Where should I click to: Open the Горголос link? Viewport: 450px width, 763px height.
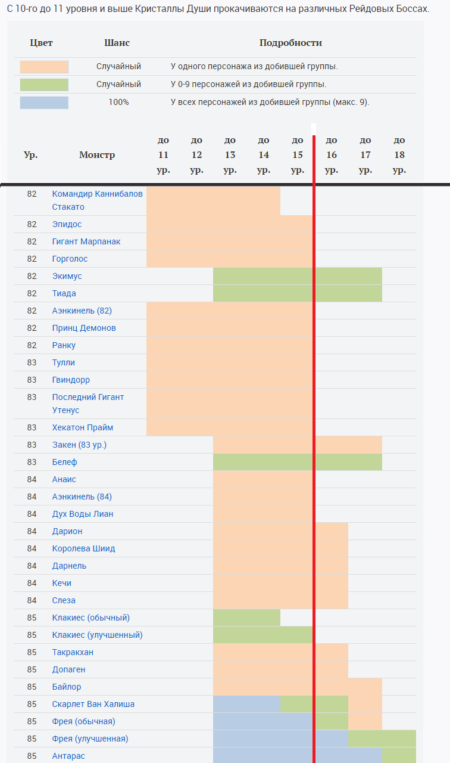pos(70,259)
